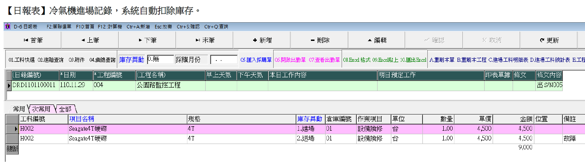
Task: Click H002 in the 1.進場 row
Action: [x=44, y=128]
